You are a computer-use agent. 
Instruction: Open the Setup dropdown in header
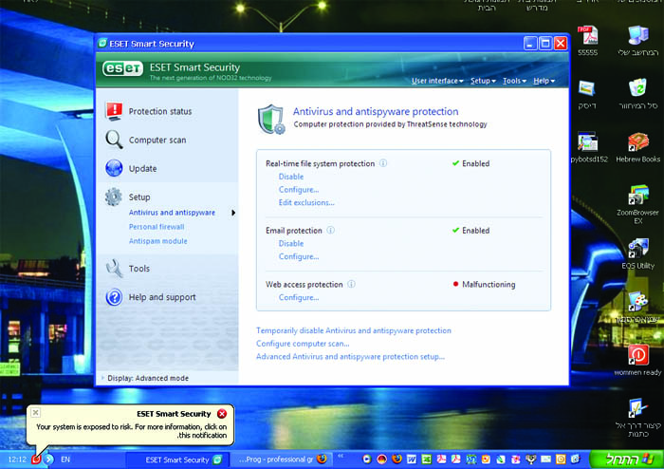pos(483,81)
